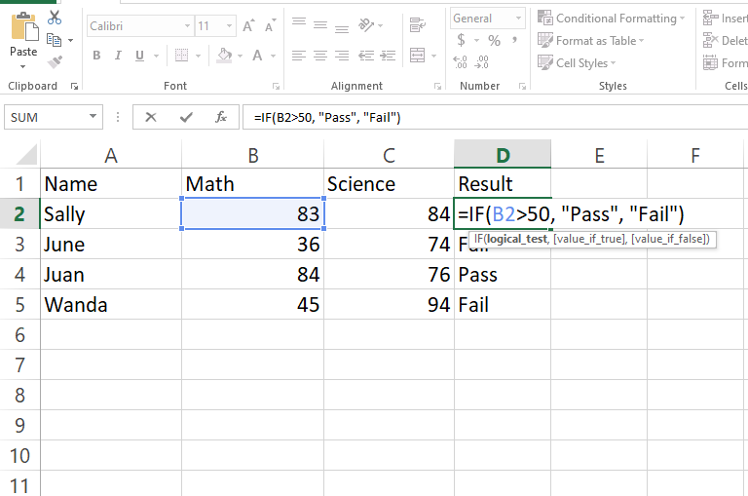This screenshot has width=748, height=496.
Task: Toggle Italic formatting
Action: click(x=118, y=56)
